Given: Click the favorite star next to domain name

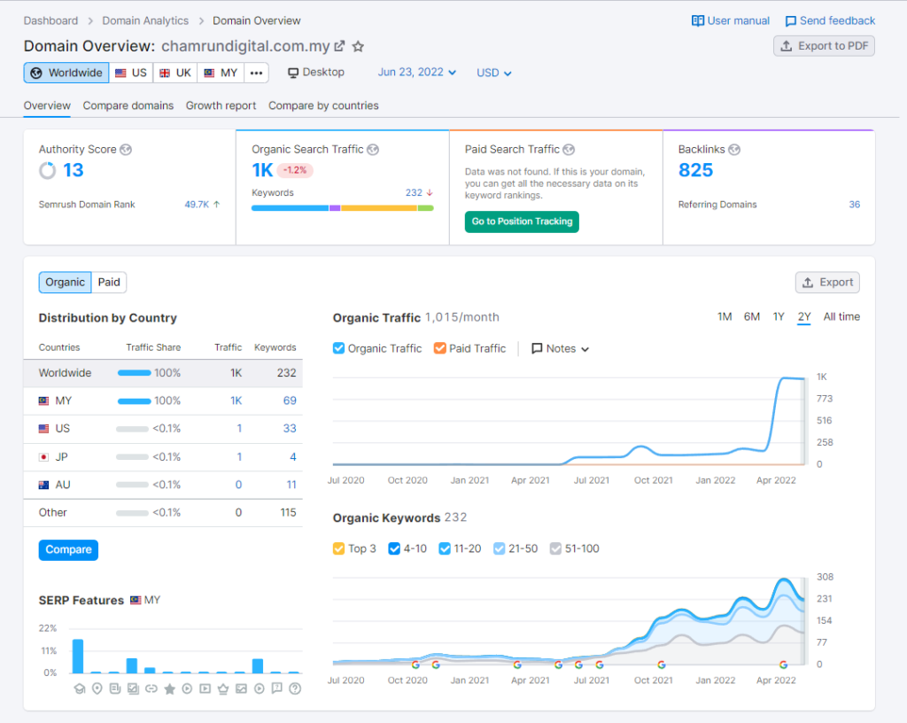Looking at the screenshot, I should click(x=358, y=46).
